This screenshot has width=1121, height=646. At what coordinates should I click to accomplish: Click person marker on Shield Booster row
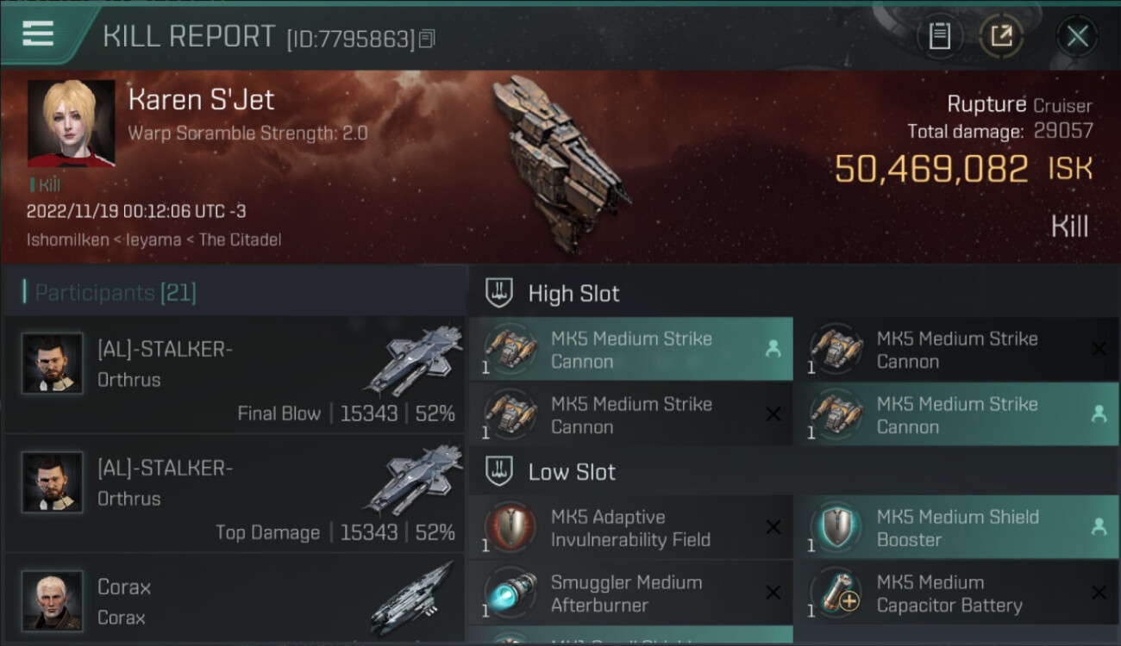pos(1099,527)
